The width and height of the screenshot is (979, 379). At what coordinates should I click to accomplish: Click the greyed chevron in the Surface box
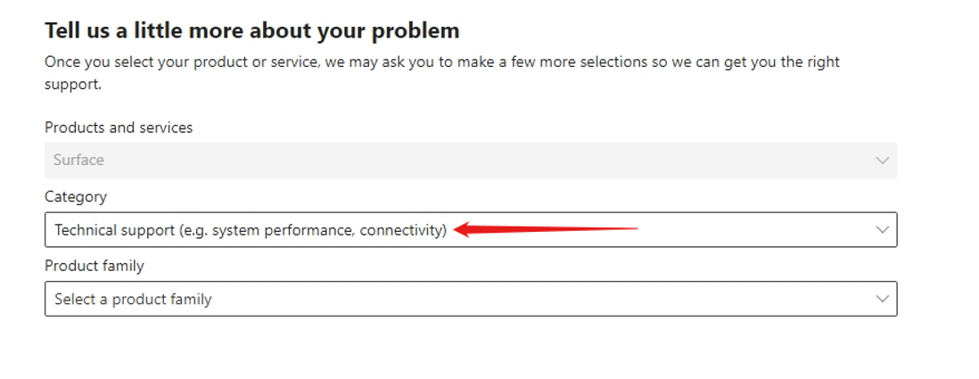point(882,161)
